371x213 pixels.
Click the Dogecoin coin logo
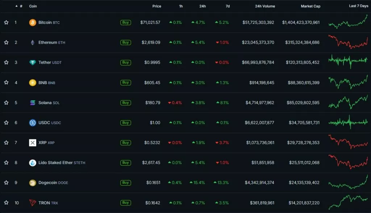coord(32,183)
